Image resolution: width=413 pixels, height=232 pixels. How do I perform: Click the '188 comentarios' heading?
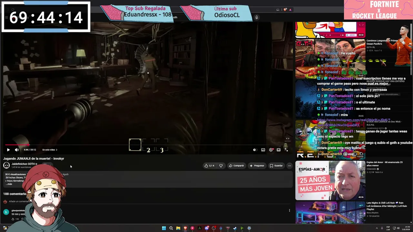15,194
